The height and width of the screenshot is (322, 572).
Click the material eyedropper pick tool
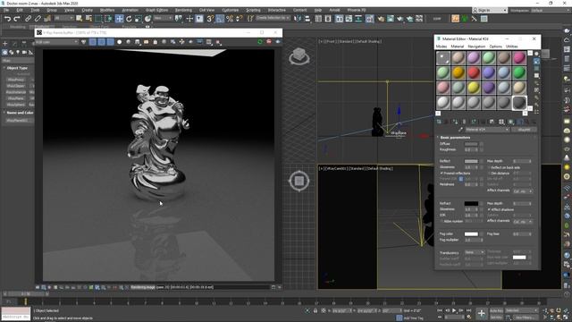[460, 130]
